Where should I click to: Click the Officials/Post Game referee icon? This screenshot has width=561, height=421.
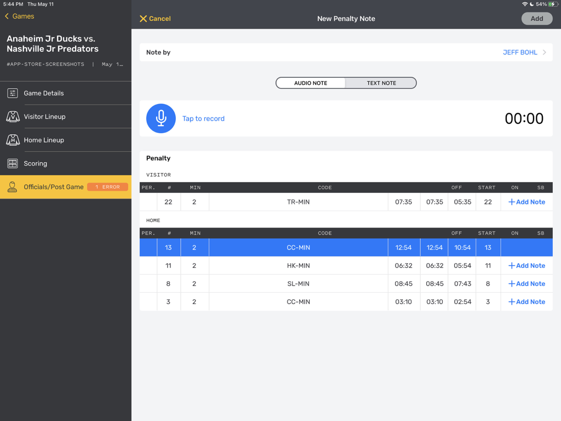(x=13, y=187)
